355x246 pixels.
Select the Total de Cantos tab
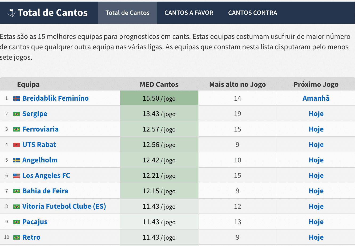(x=128, y=13)
